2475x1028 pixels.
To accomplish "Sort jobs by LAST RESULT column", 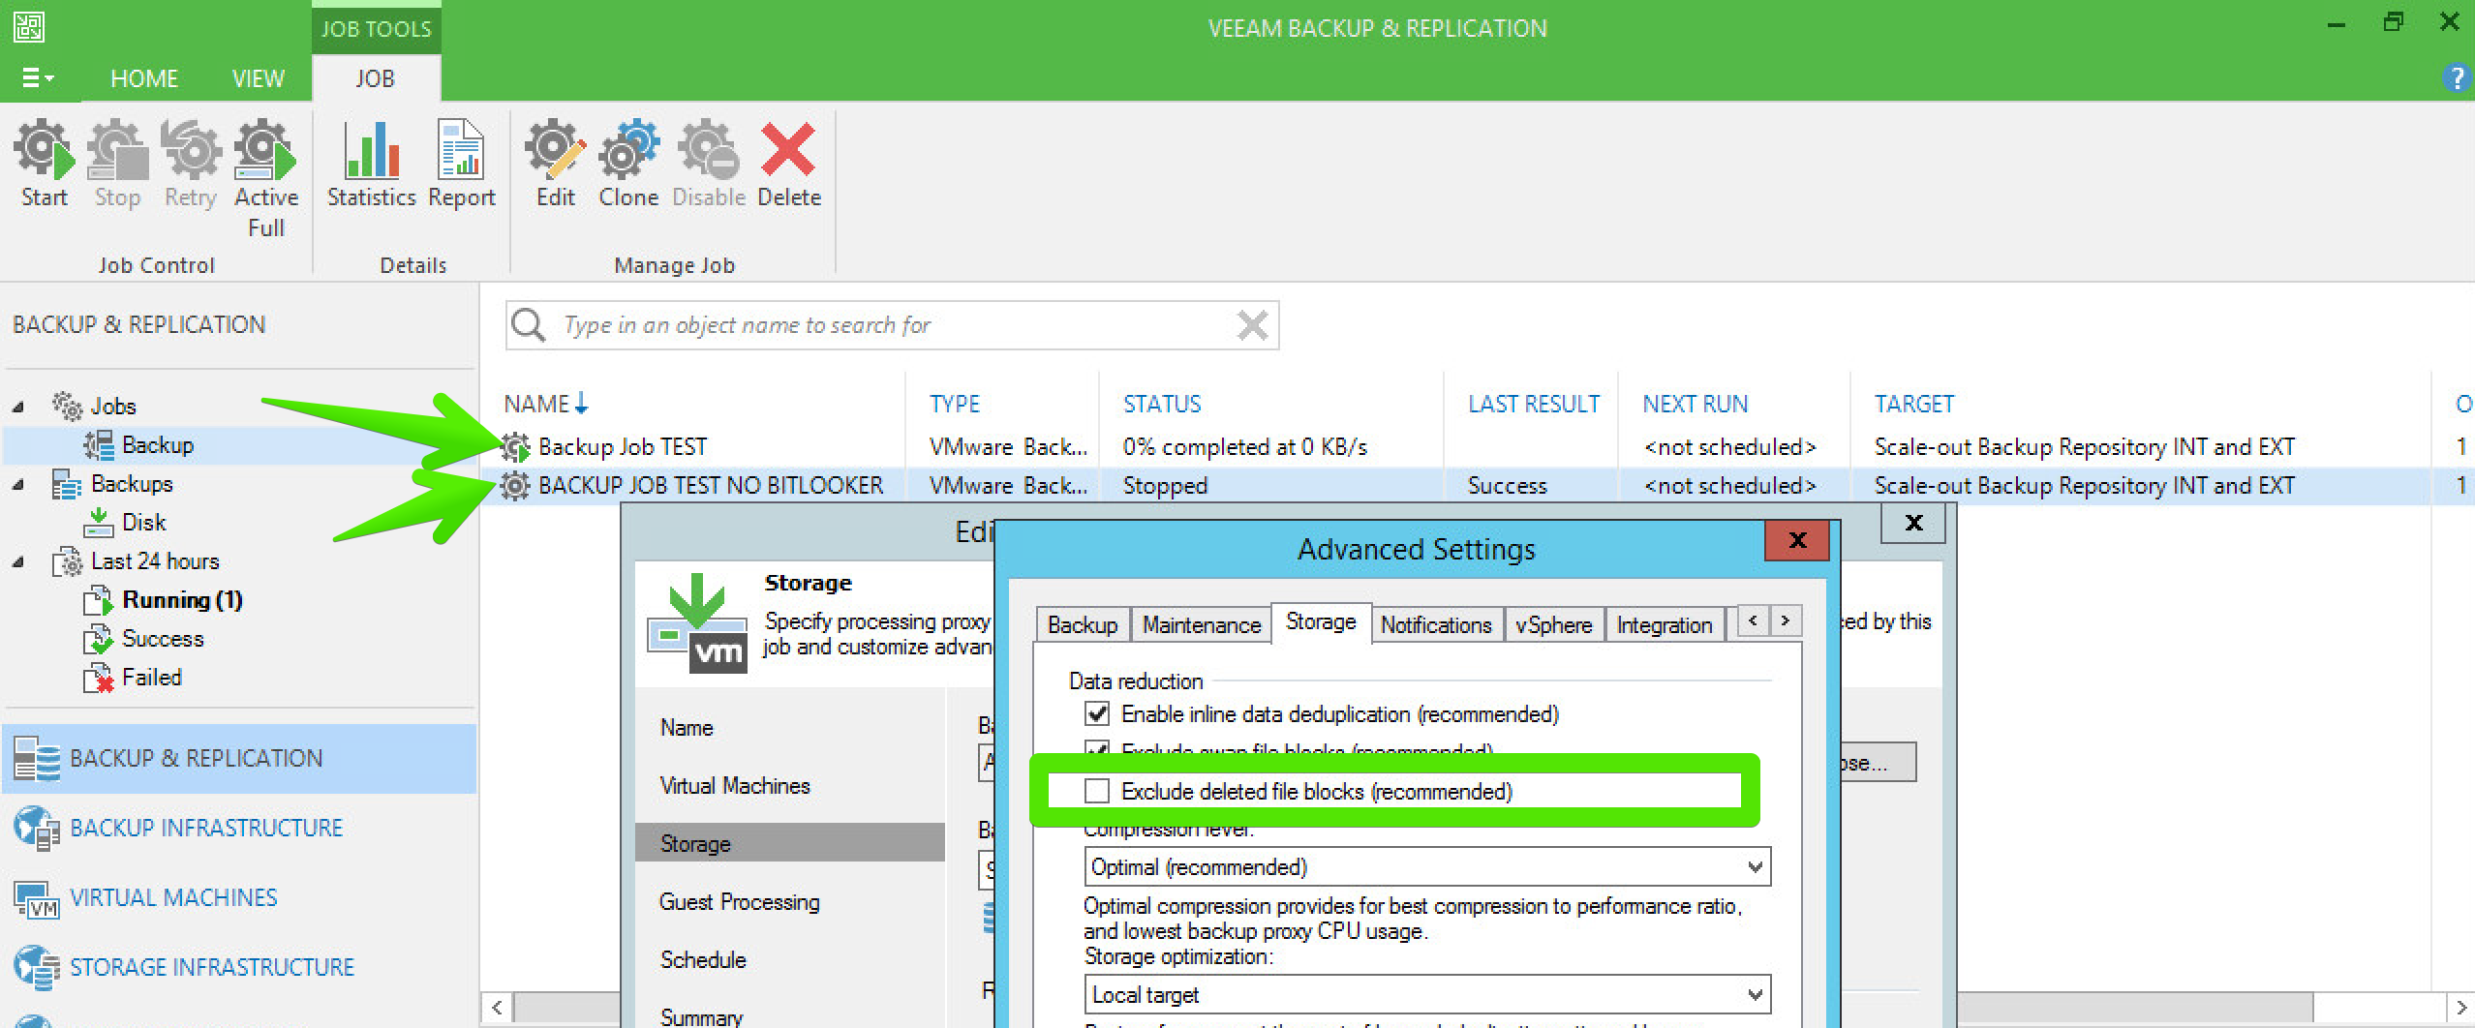I will click(1534, 404).
